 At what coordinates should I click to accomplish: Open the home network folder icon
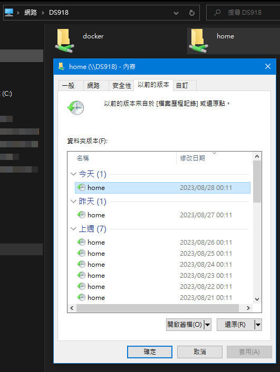(x=198, y=41)
